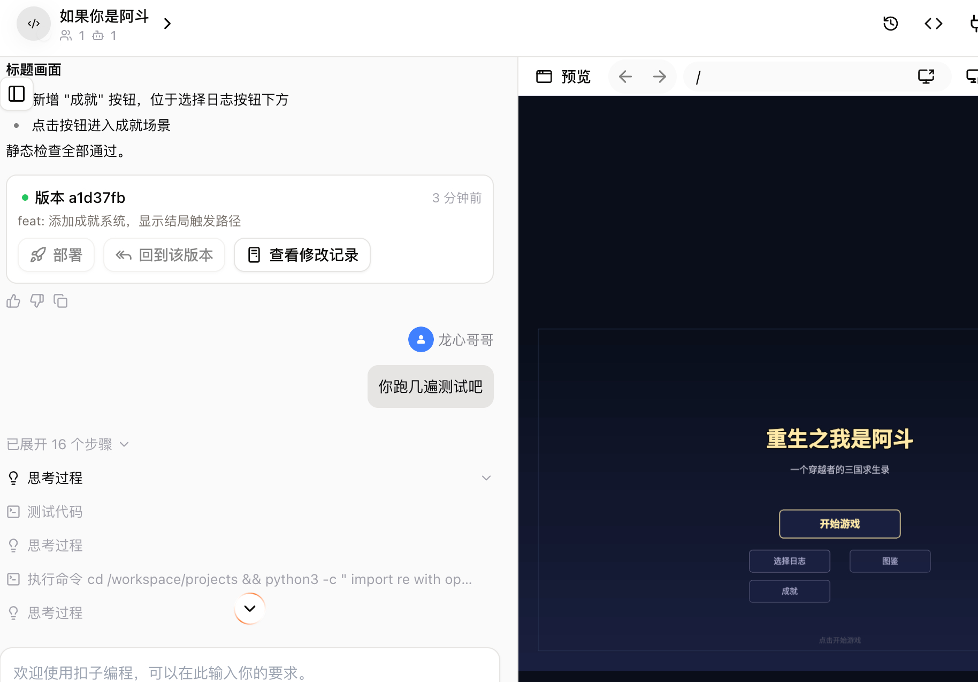
Task: Click the 标题画面 heading
Action: coord(34,70)
